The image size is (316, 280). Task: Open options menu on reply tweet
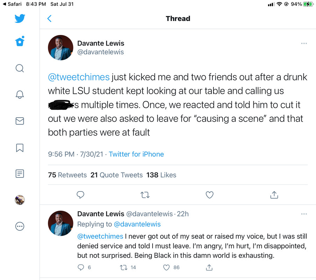(x=304, y=214)
